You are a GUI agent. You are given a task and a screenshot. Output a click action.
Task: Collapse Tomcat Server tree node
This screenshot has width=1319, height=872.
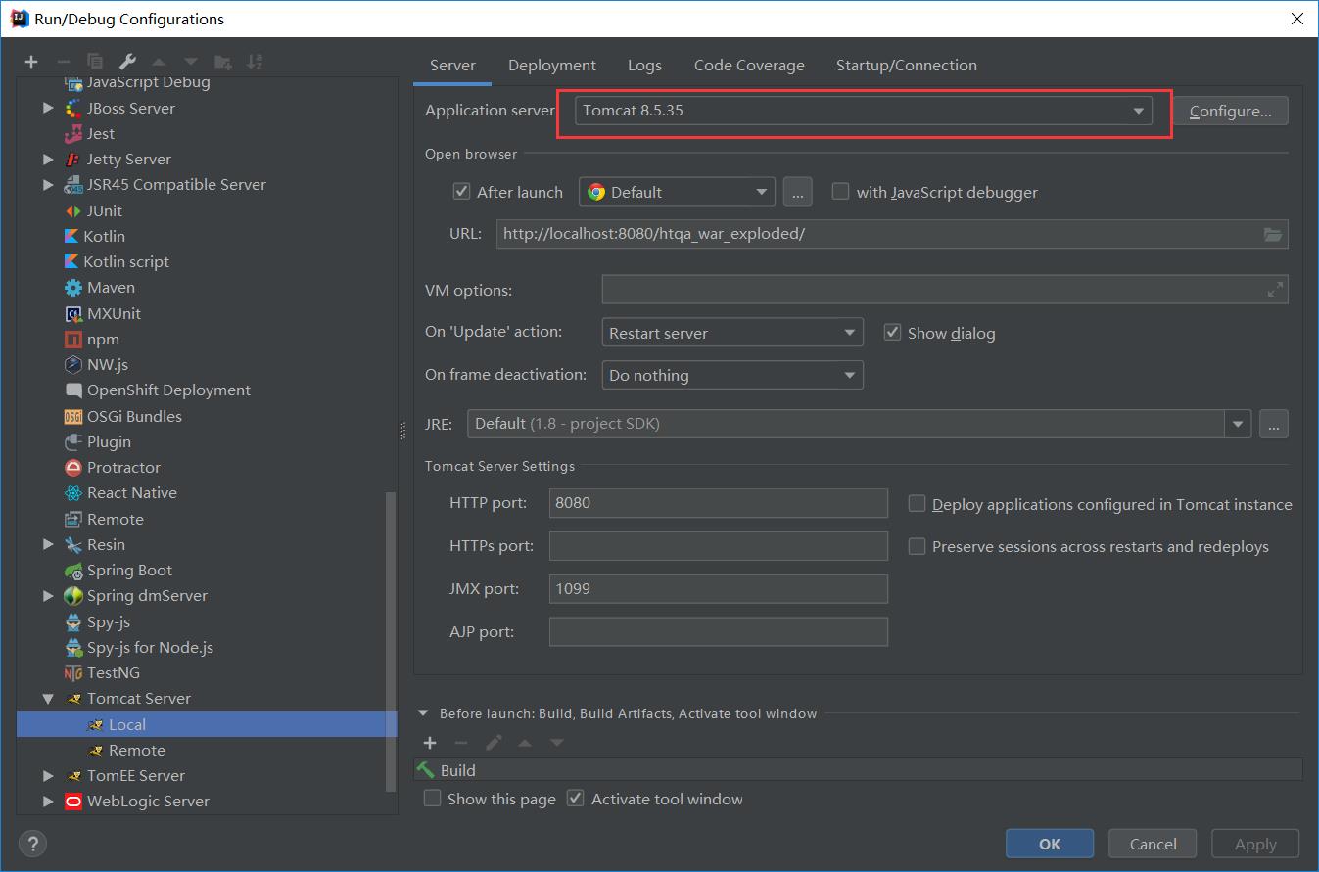[48, 699]
